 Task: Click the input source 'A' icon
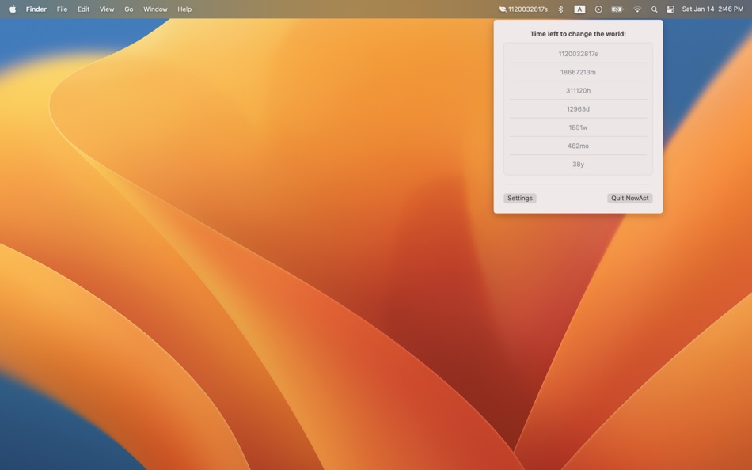pyautogui.click(x=579, y=9)
